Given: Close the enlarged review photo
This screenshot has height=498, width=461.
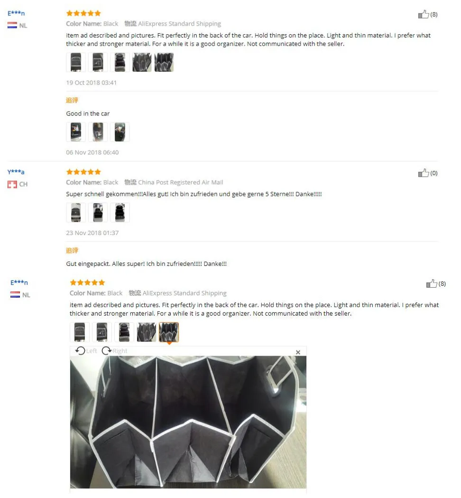Looking at the screenshot, I should click(x=298, y=352).
